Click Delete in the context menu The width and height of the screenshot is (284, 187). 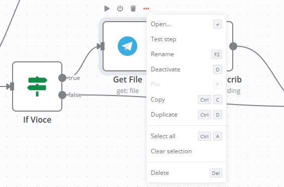pos(186,173)
